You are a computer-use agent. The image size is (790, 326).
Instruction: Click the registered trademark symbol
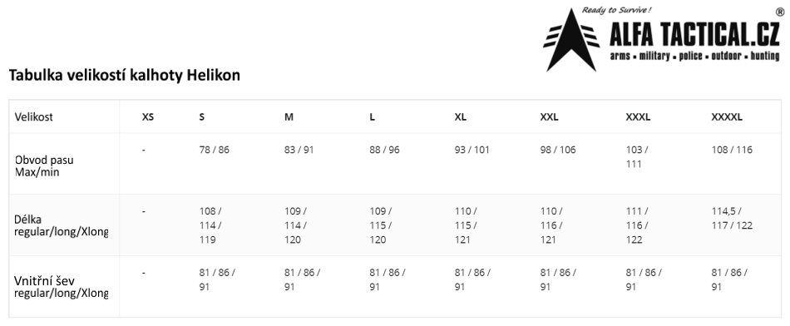[x=781, y=12]
